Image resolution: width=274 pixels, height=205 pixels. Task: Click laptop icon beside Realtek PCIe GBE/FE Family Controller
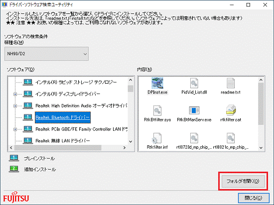tap(28, 129)
